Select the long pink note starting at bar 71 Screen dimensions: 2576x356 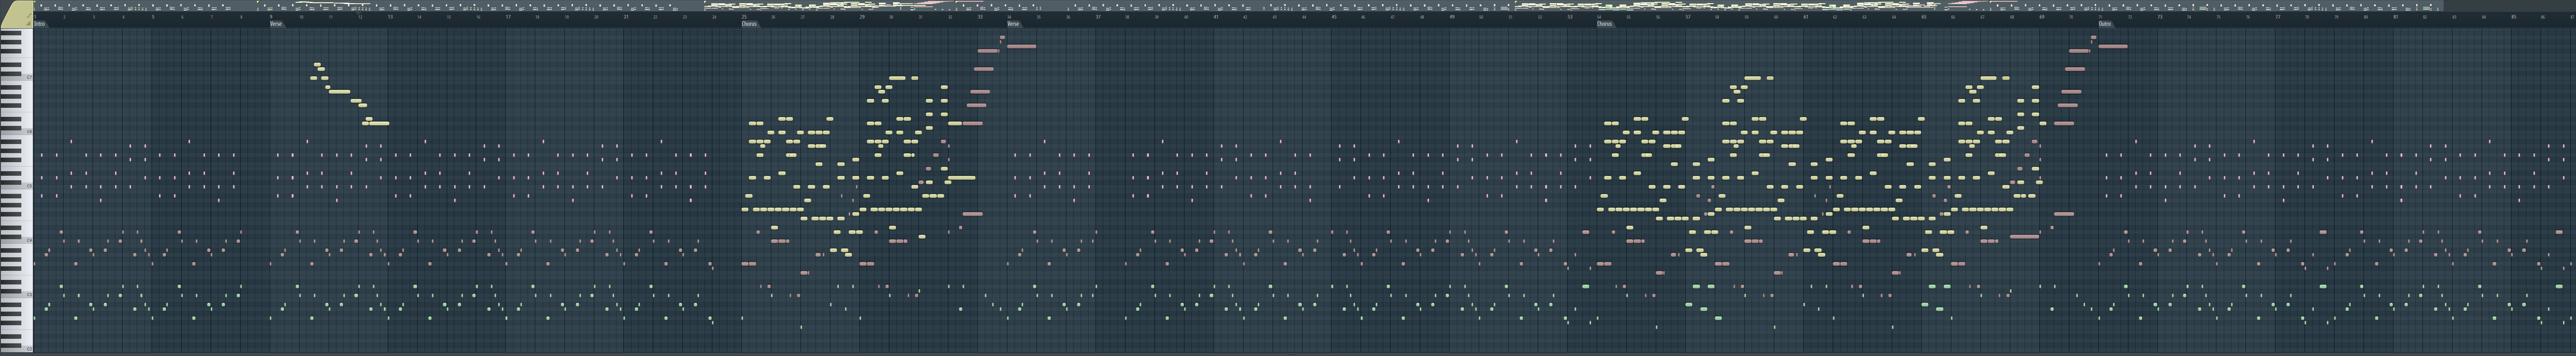click(x=2112, y=46)
